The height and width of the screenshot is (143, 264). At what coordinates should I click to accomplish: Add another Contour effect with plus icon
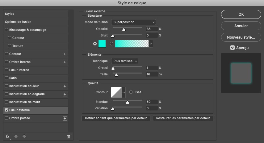[x=65, y=54]
